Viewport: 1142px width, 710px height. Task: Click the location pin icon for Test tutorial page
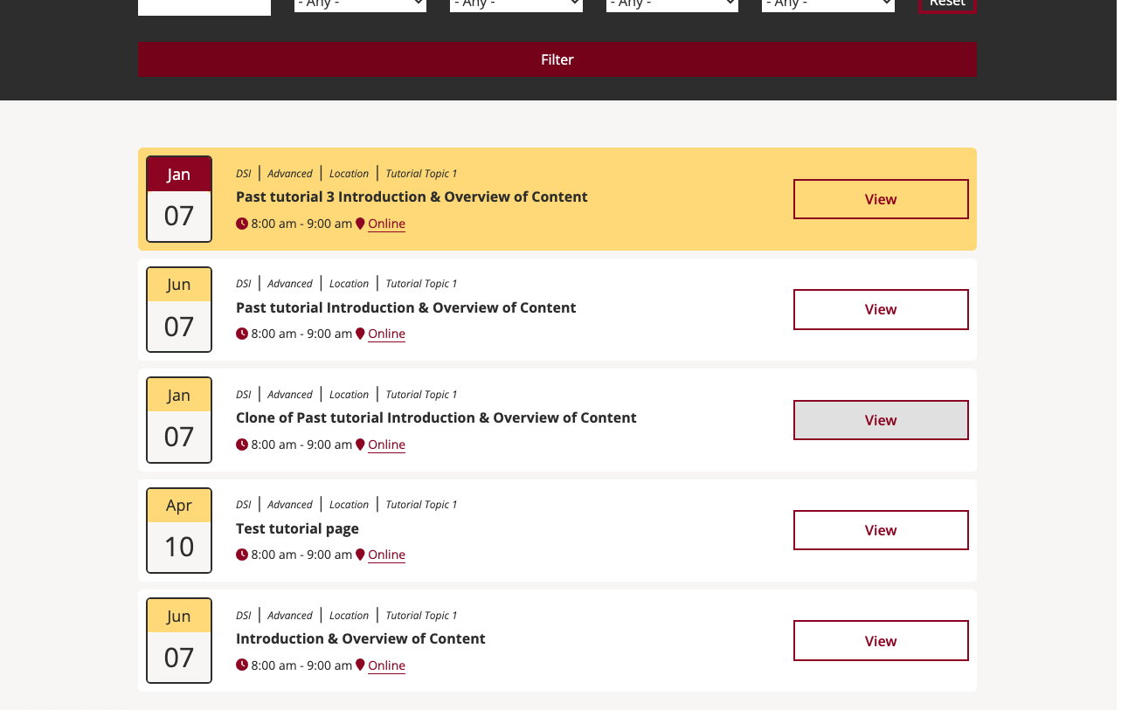click(360, 555)
